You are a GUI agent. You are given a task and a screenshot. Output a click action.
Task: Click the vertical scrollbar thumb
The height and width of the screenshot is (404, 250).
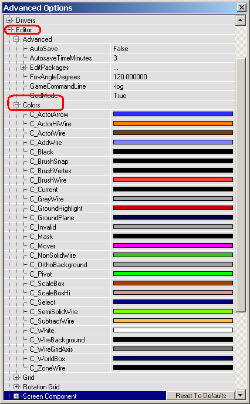pyautogui.click(x=240, y=185)
